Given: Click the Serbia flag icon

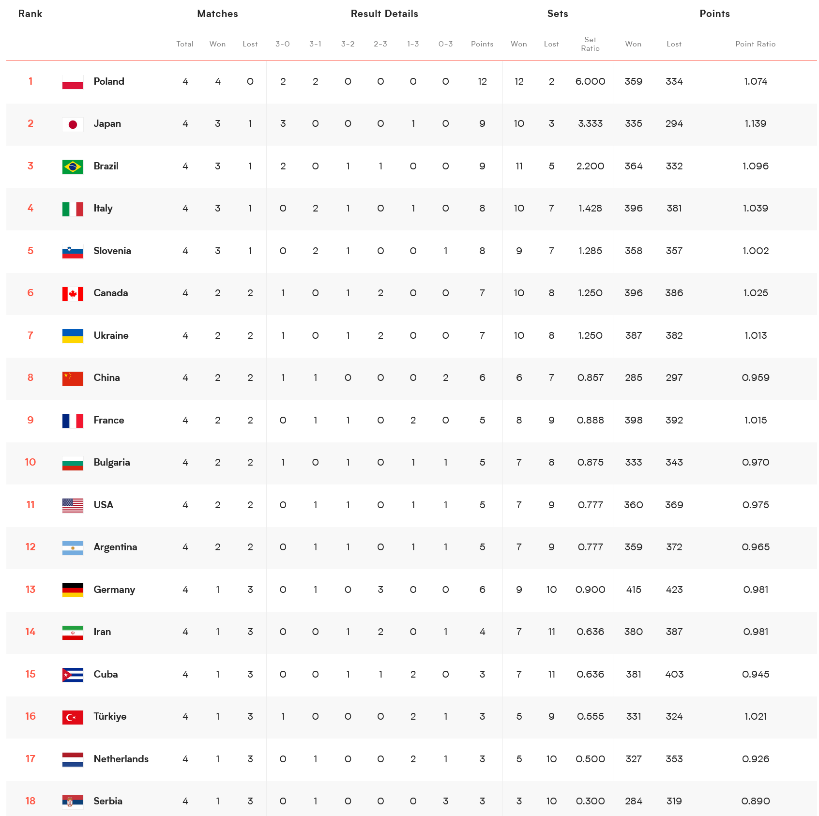Looking at the screenshot, I should click(73, 802).
